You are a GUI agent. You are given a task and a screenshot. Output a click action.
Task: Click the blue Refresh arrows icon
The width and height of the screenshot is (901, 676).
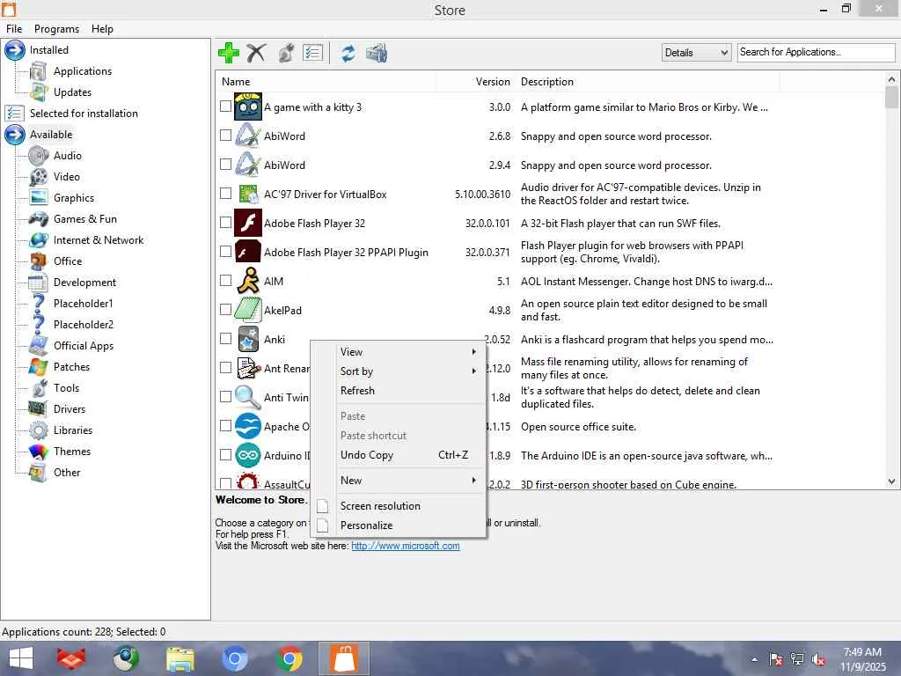click(x=348, y=53)
